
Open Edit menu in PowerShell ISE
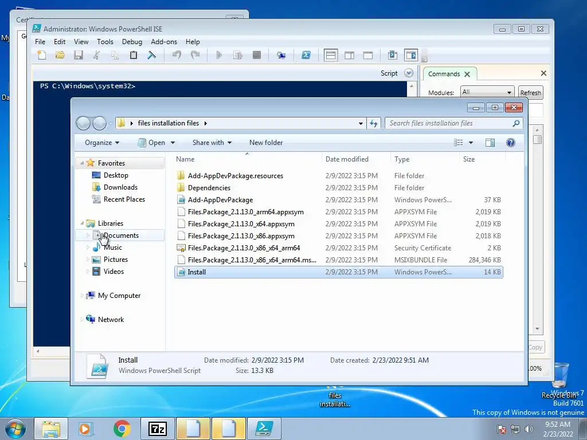(60, 42)
